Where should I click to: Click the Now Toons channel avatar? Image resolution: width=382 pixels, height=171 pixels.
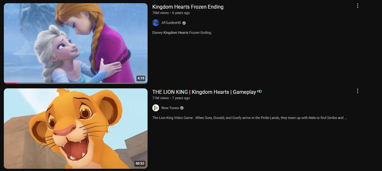click(x=156, y=108)
